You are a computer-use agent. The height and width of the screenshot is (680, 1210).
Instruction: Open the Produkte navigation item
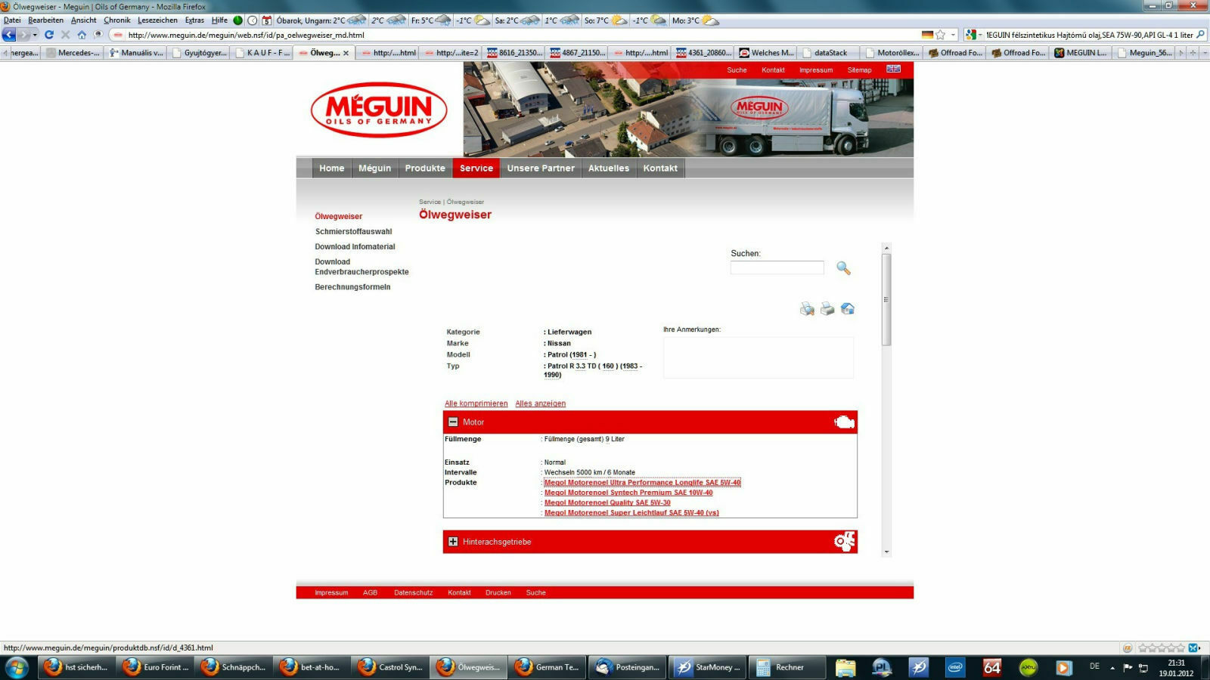(425, 168)
